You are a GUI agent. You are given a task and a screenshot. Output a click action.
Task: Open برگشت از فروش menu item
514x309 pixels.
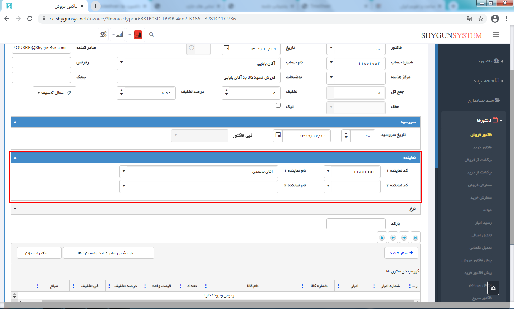[478, 160]
